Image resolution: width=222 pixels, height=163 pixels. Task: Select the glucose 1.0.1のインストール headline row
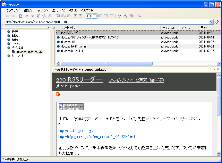pyautogui.click(x=139, y=37)
